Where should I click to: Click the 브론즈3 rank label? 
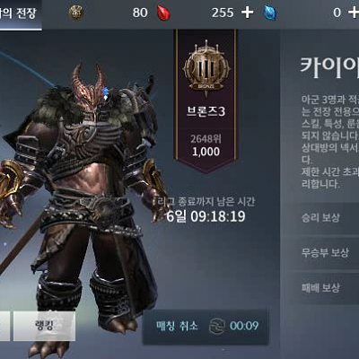click(206, 111)
